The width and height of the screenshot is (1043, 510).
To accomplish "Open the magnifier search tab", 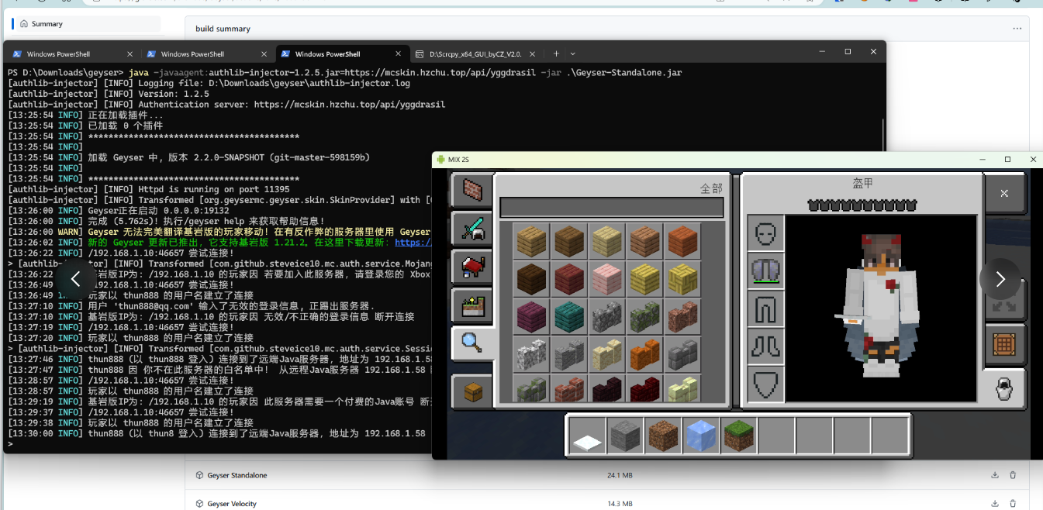I will [472, 343].
